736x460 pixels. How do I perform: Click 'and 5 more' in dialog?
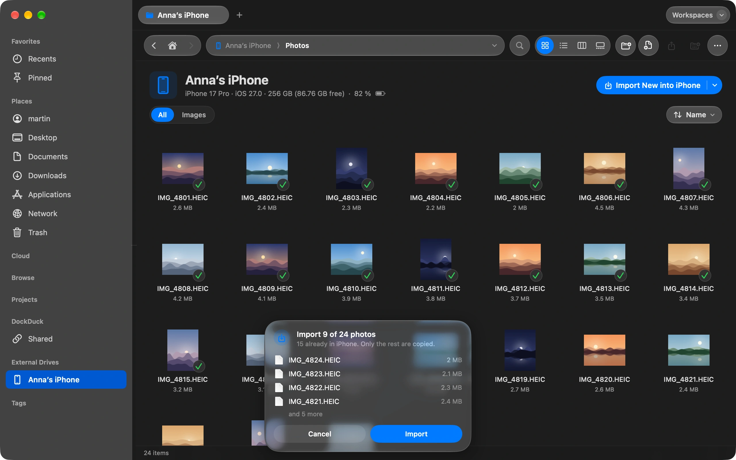305,414
